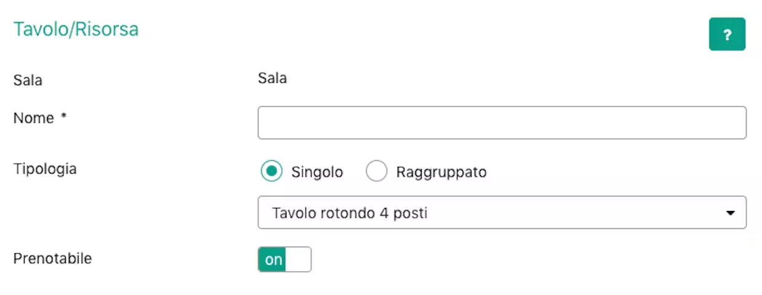This screenshot has width=762, height=295.
Task: Choose the Raggruppato radio option
Action: click(x=376, y=172)
